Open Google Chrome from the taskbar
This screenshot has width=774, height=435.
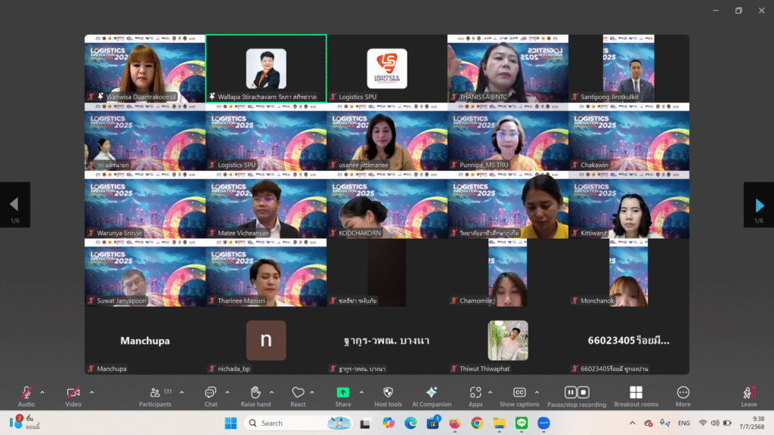pyautogui.click(x=477, y=423)
